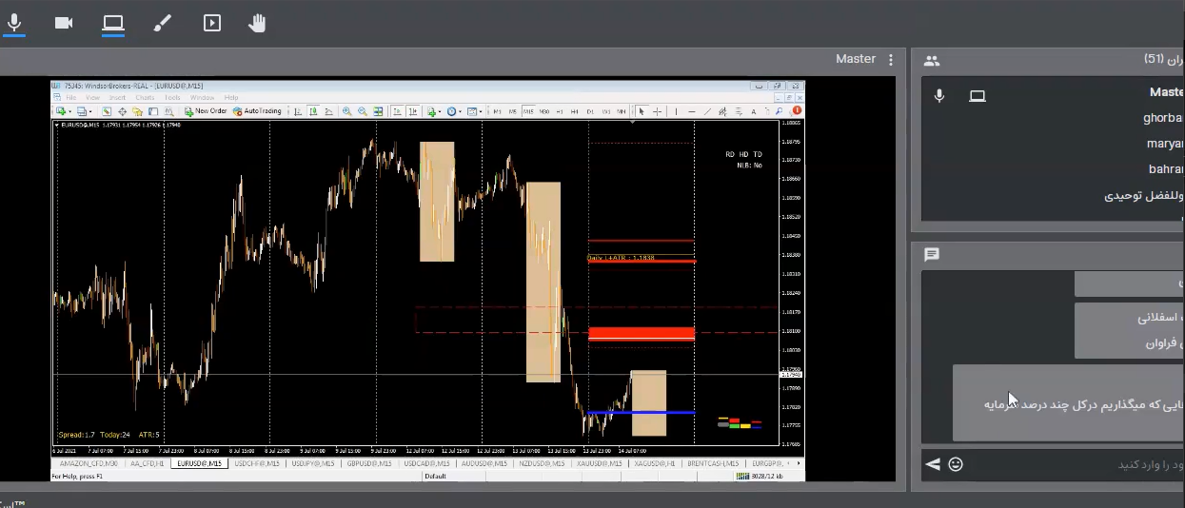Toggle the webcam camera icon
The image size is (1185, 508).
(x=64, y=23)
